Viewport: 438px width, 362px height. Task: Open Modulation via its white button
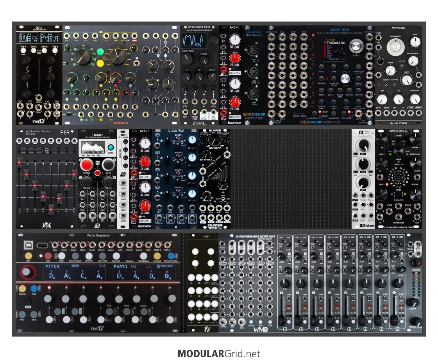click(143, 256)
